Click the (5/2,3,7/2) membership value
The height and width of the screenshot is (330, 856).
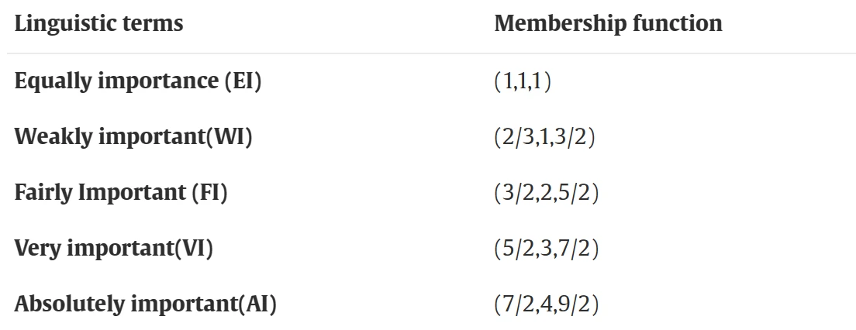[x=547, y=249]
